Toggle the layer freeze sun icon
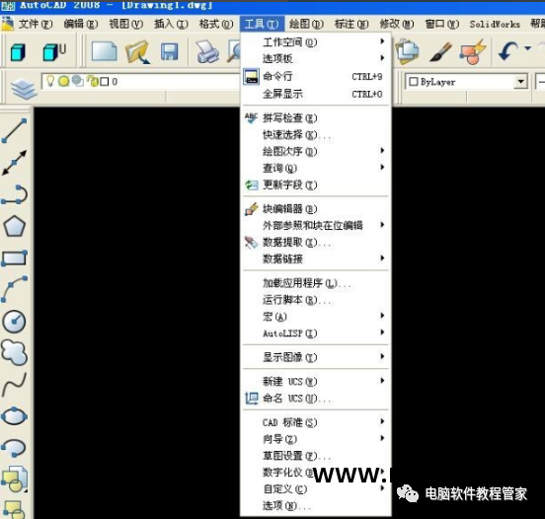The image size is (545, 519). click(63, 81)
